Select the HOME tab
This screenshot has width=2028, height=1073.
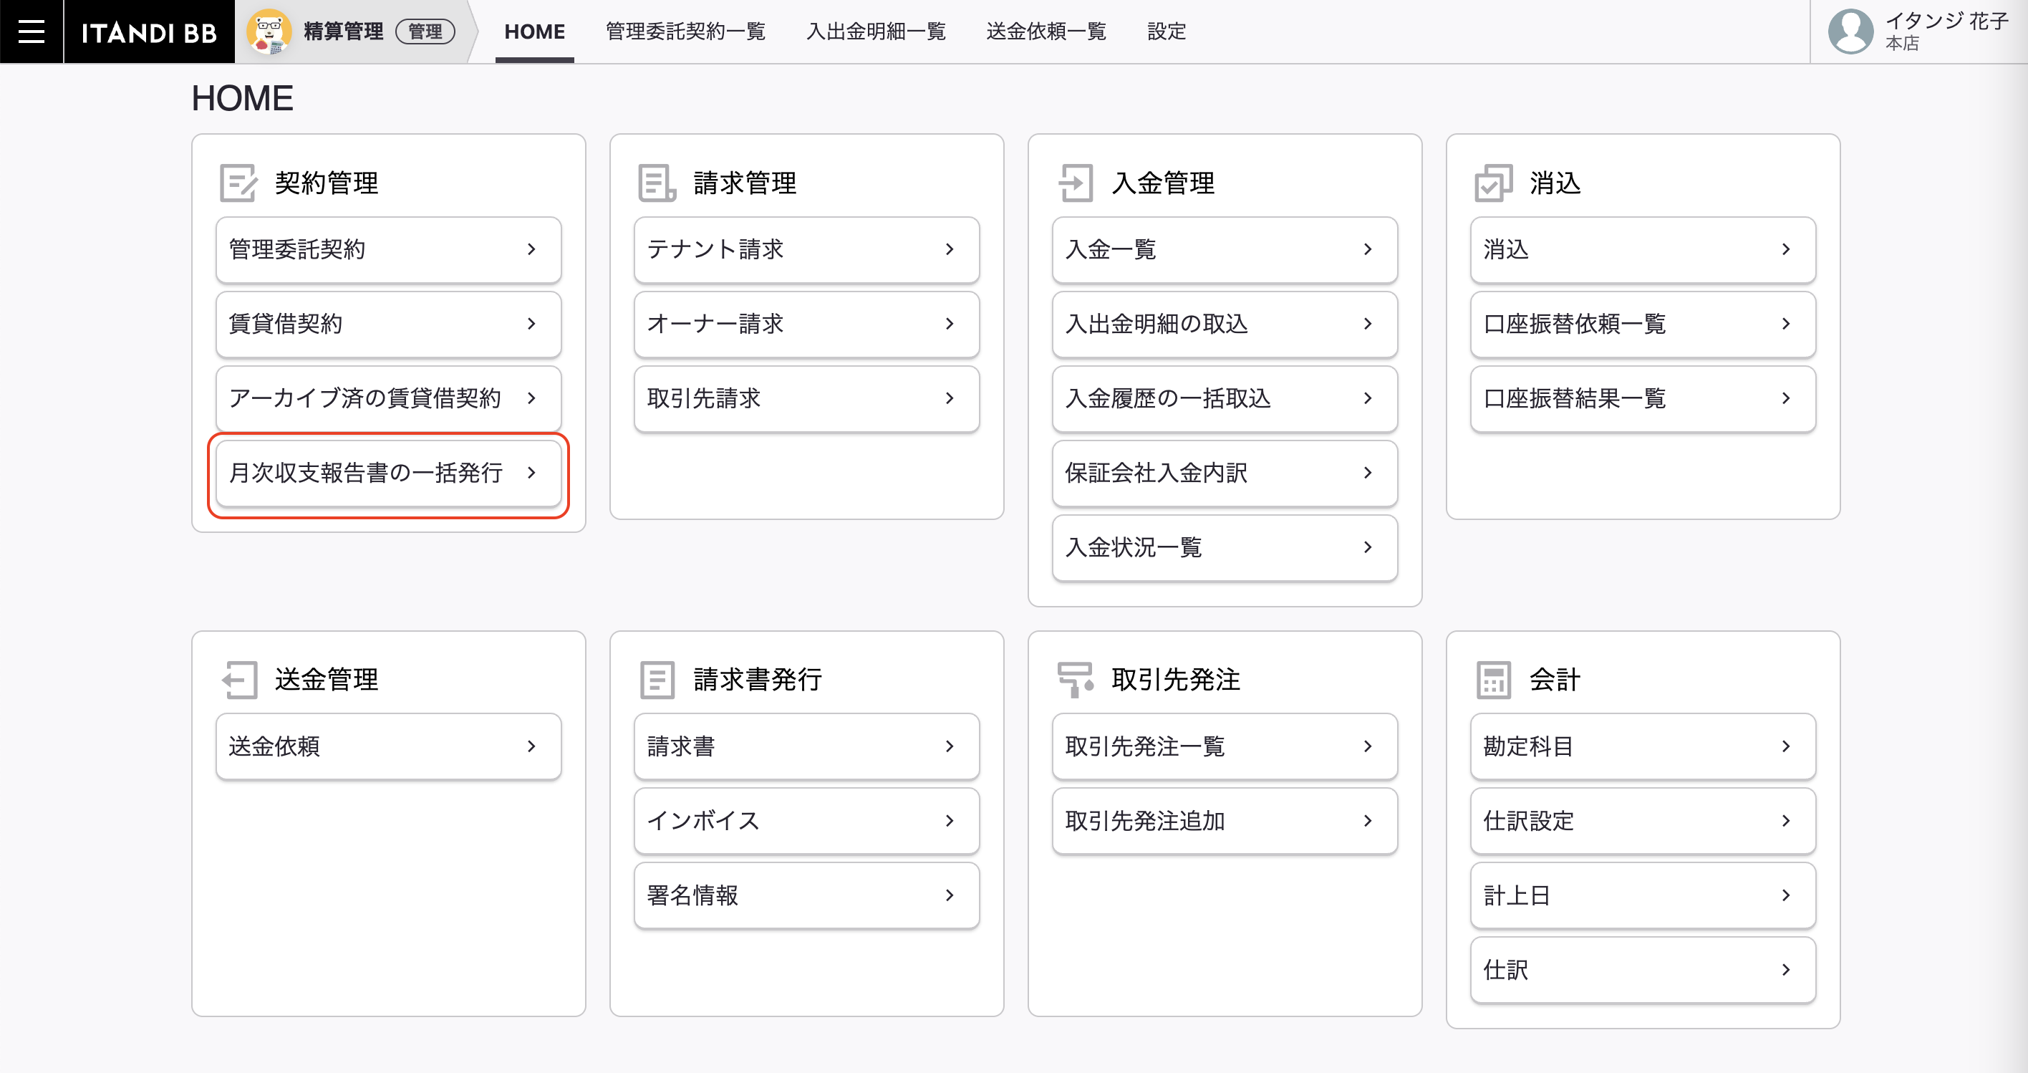coord(534,32)
